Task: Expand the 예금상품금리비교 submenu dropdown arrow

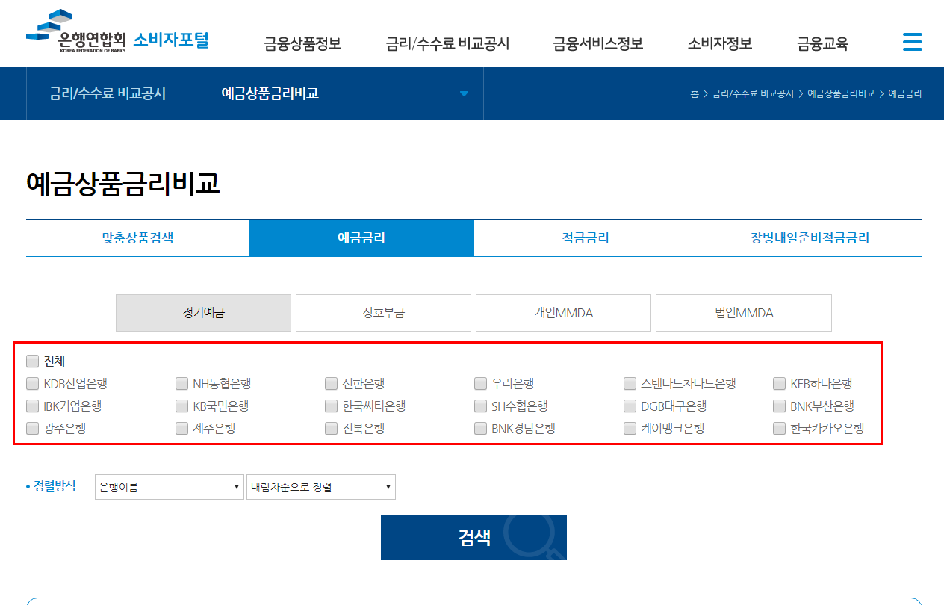Action: [x=464, y=93]
